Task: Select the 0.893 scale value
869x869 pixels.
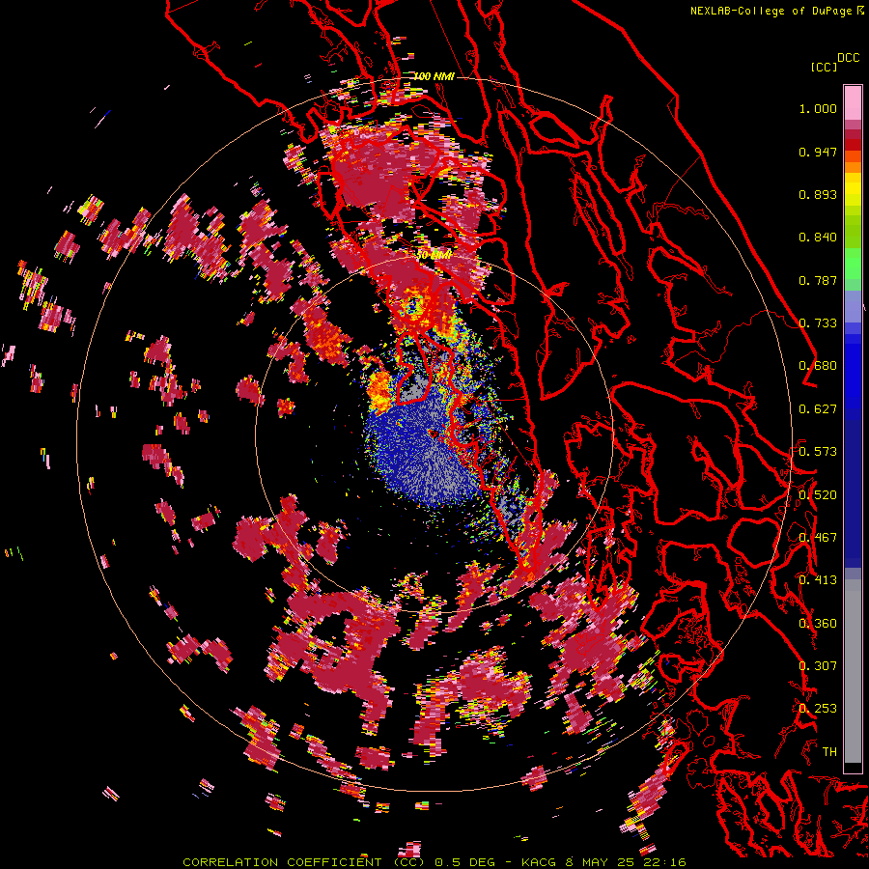Action: coord(818,194)
